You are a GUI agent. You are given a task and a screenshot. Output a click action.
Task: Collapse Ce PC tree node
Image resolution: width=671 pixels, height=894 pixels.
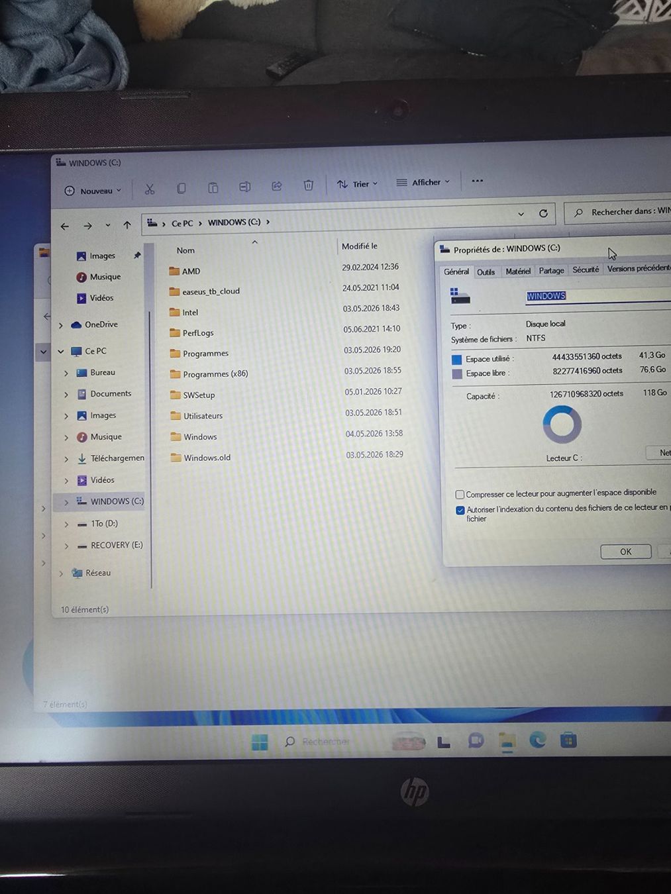61,352
